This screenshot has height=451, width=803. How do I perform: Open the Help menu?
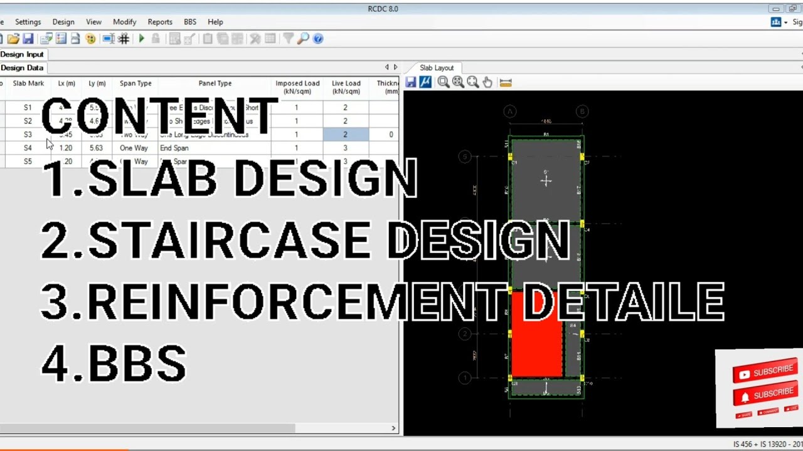coord(215,22)
